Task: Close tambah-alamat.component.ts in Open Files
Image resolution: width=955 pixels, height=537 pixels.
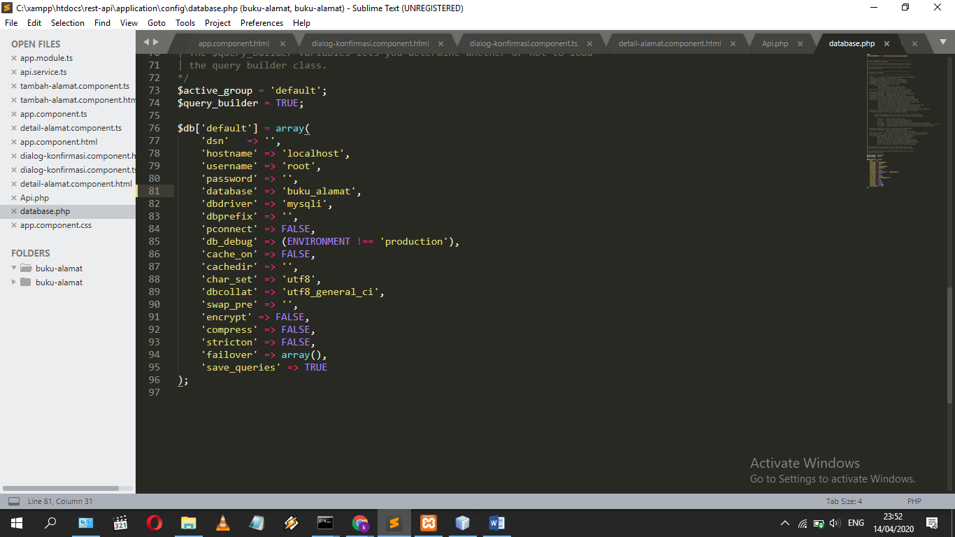Action: pos(14,86)
